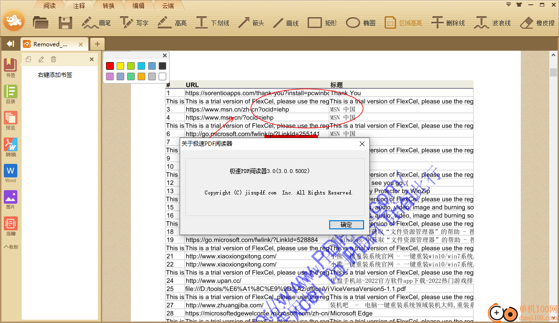Select the 删除线 strikethrough tool
The height and width of the screenshot is (323, 559).
point(448,23)
